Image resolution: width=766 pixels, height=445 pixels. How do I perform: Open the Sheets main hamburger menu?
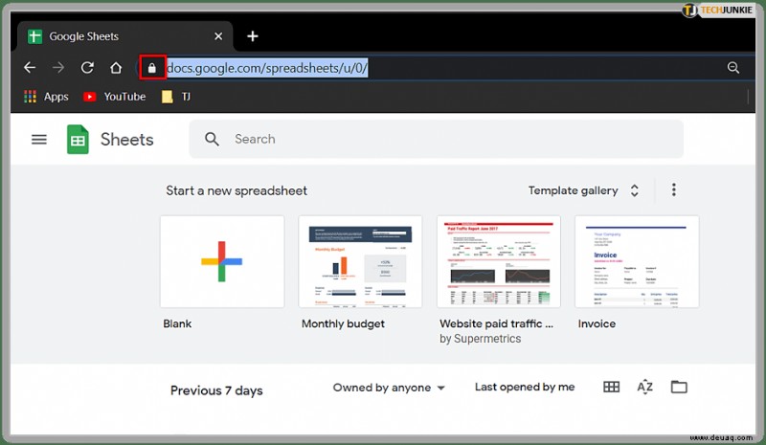39,140
